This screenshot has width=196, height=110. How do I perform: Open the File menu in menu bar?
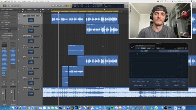[12, 1]
